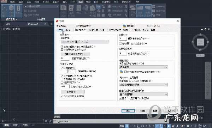
Task: Open the 插入 ribbon tab
Action: click(65, 2)
